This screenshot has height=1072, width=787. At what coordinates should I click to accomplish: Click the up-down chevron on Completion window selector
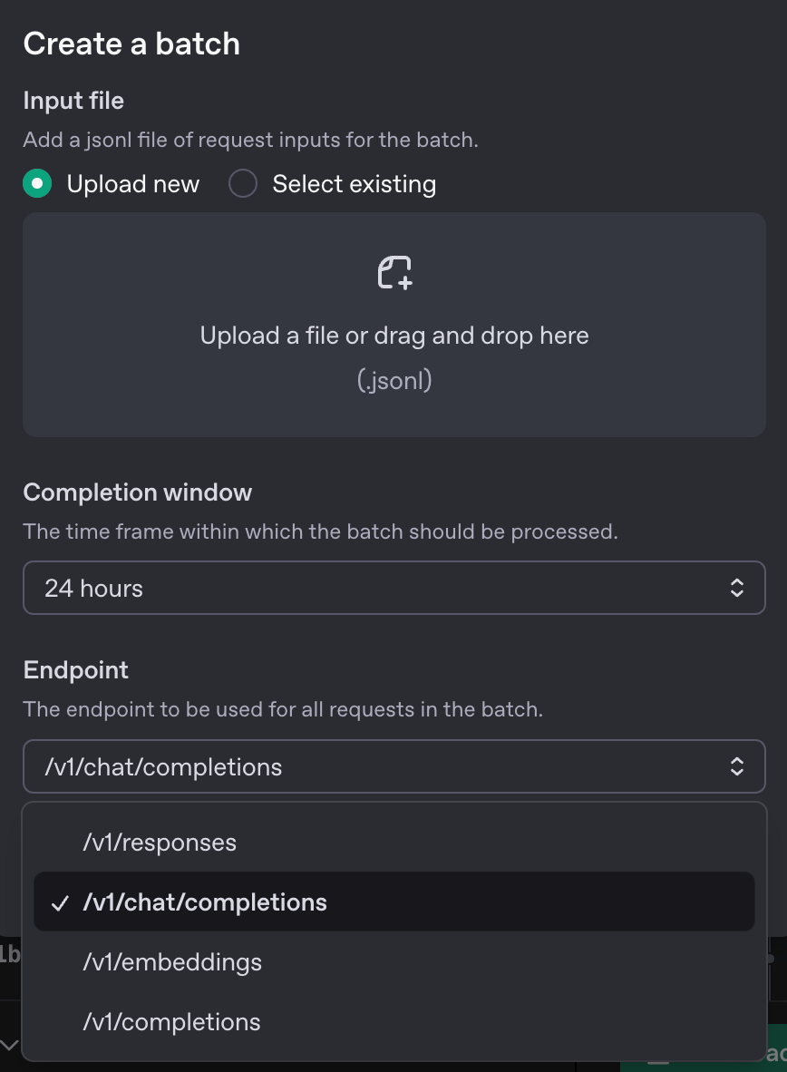(739, 588)
